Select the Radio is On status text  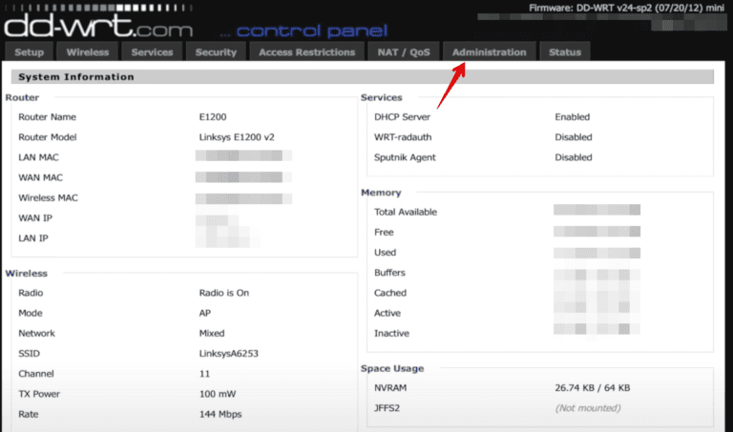coord(224,293)
